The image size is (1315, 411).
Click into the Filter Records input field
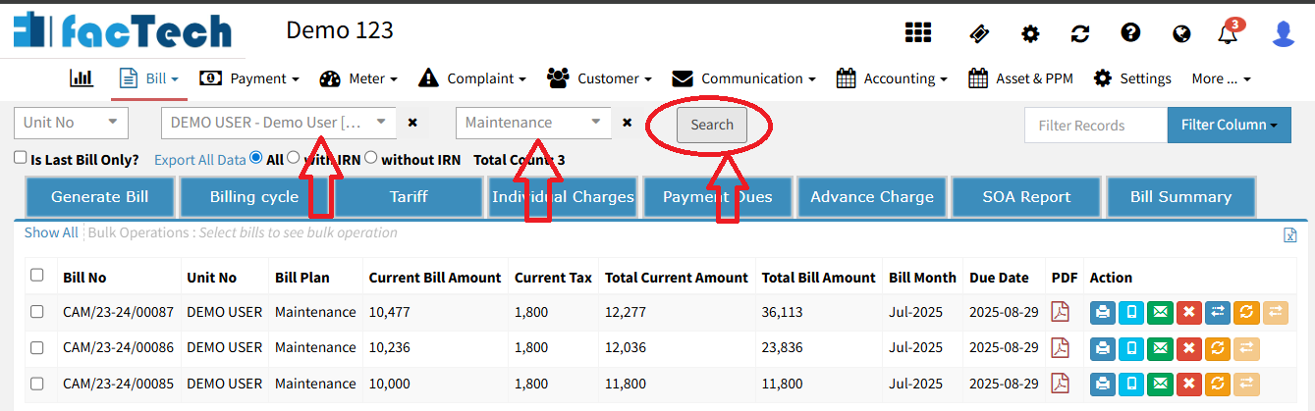pyautogui.click(x=1095, y=125)
